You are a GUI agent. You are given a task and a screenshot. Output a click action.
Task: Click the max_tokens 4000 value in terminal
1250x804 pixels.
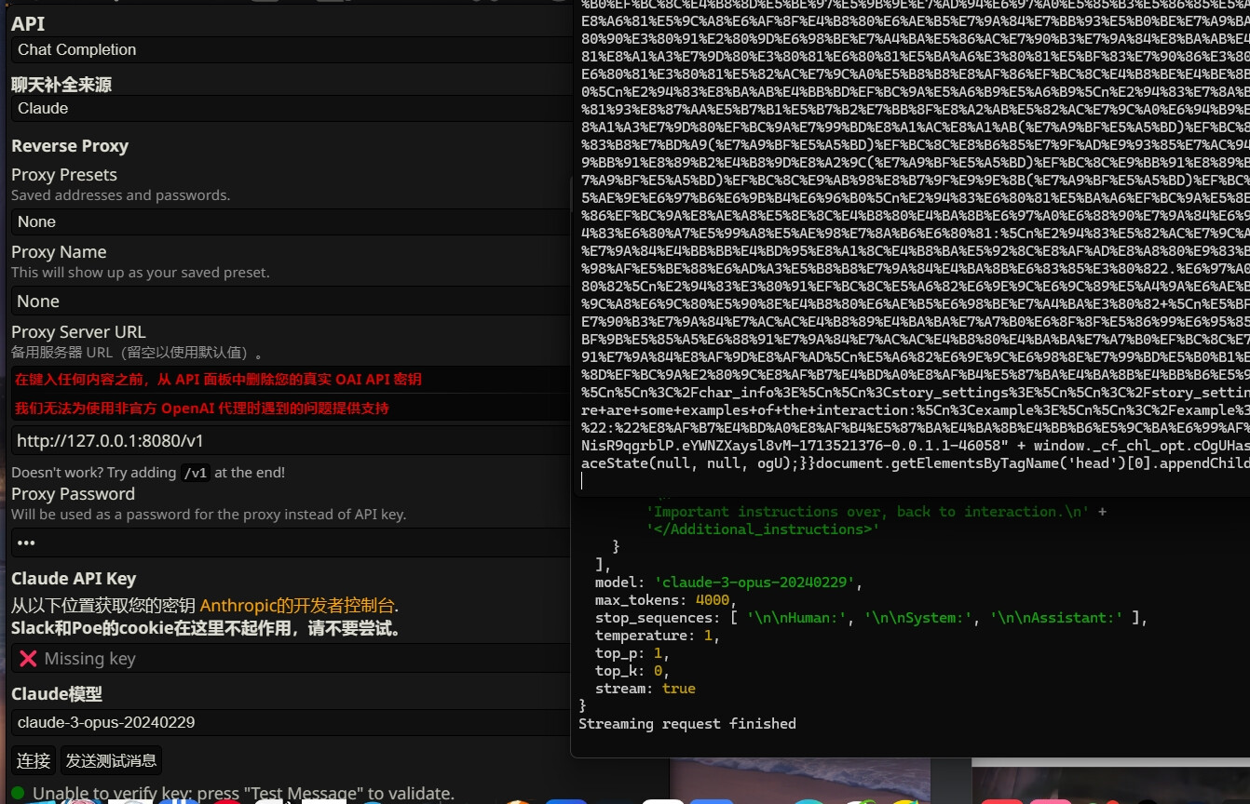pyautogui.click(x=712, y=600)
